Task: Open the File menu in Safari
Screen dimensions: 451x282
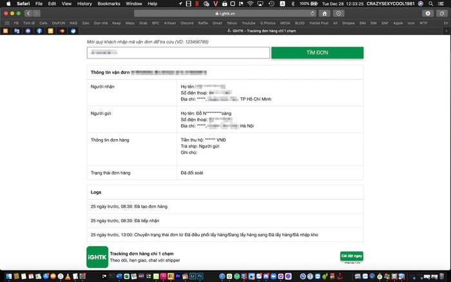Action: (x=39, y=4)
